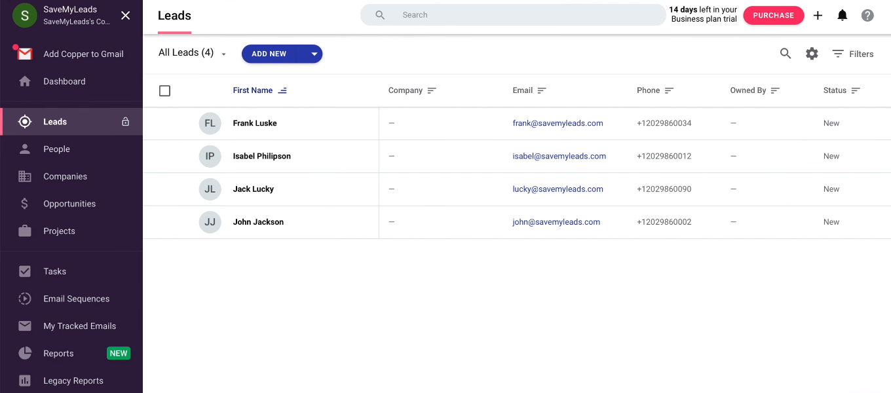Viewport: 891px width, 393px height.
Task: Click the lock icon beside Leads
Action: 126,122
